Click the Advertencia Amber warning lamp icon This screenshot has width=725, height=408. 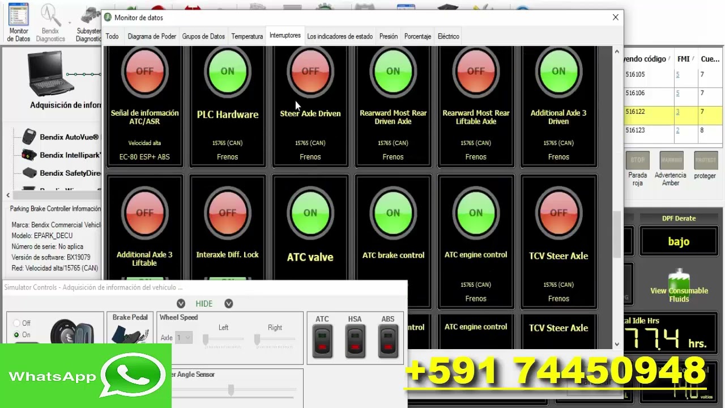671,160
